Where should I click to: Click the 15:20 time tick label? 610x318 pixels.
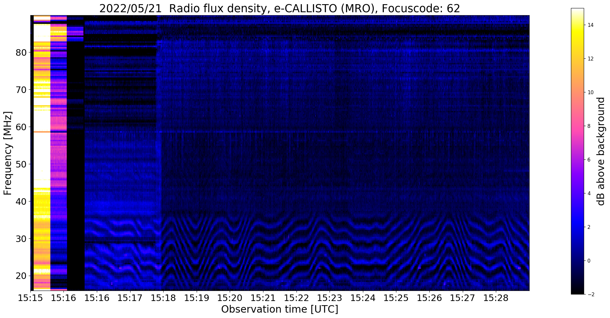tap(230, 298)
